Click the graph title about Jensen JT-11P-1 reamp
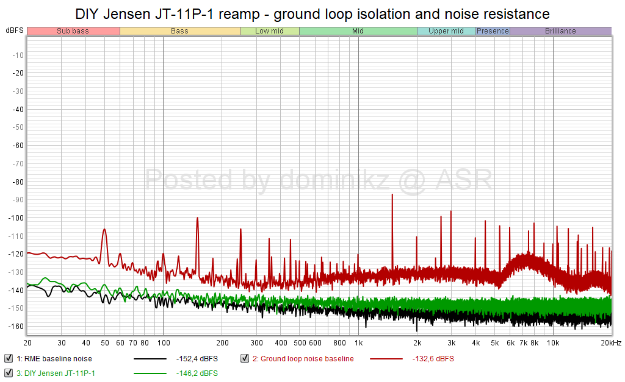Screen dimensions: 625x382 312,14
